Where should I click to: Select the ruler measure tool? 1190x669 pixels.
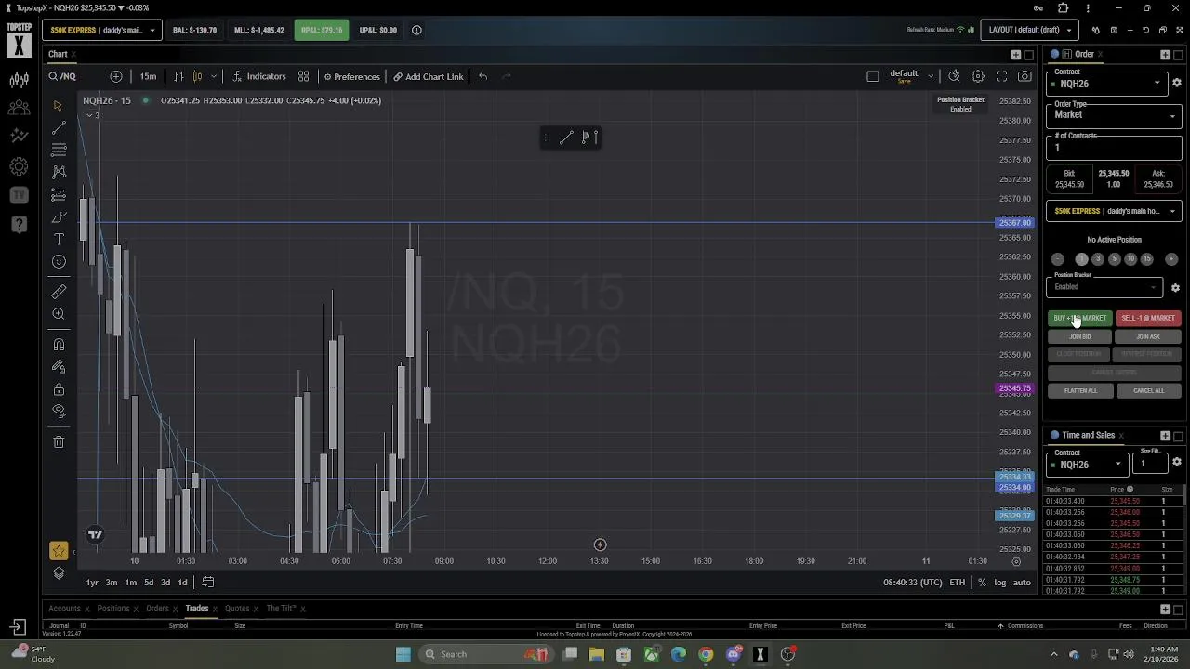click(59, 292)
